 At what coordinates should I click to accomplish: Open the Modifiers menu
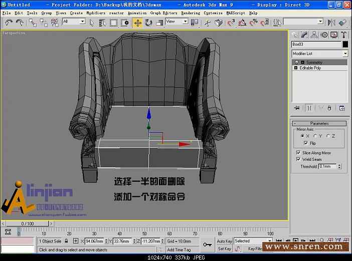tap(96, 13)
